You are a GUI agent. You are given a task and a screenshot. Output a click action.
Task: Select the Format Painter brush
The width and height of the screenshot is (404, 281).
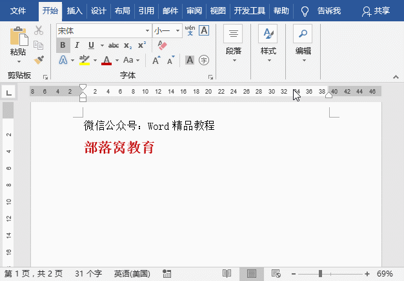pyautogui.click(x=39, y=60)
